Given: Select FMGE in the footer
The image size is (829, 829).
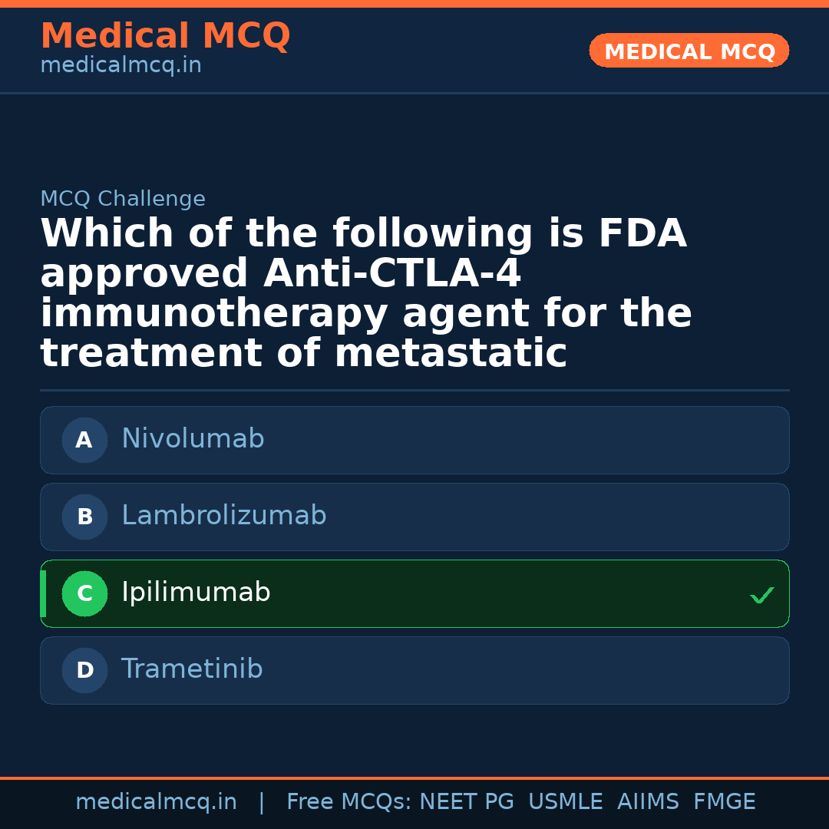Looking at the screenshot, I should (x=724, y=802).
